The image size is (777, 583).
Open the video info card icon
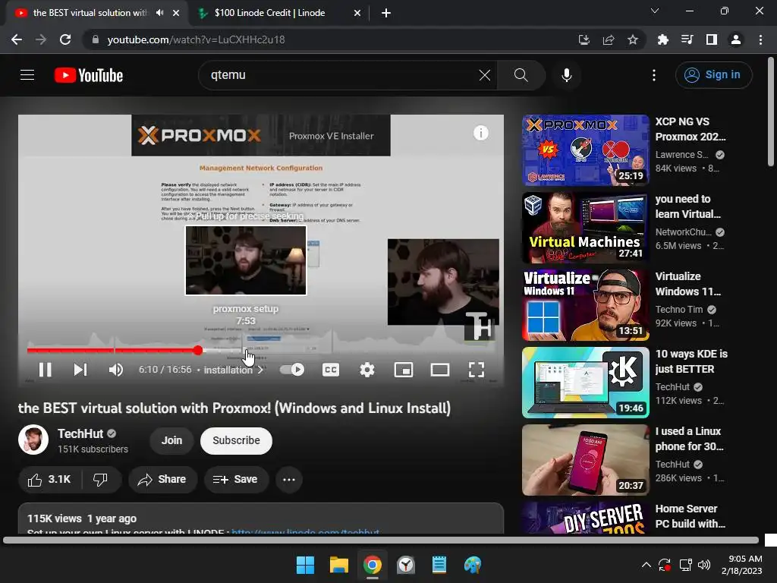pyautogui.click(x=480, y=133)
